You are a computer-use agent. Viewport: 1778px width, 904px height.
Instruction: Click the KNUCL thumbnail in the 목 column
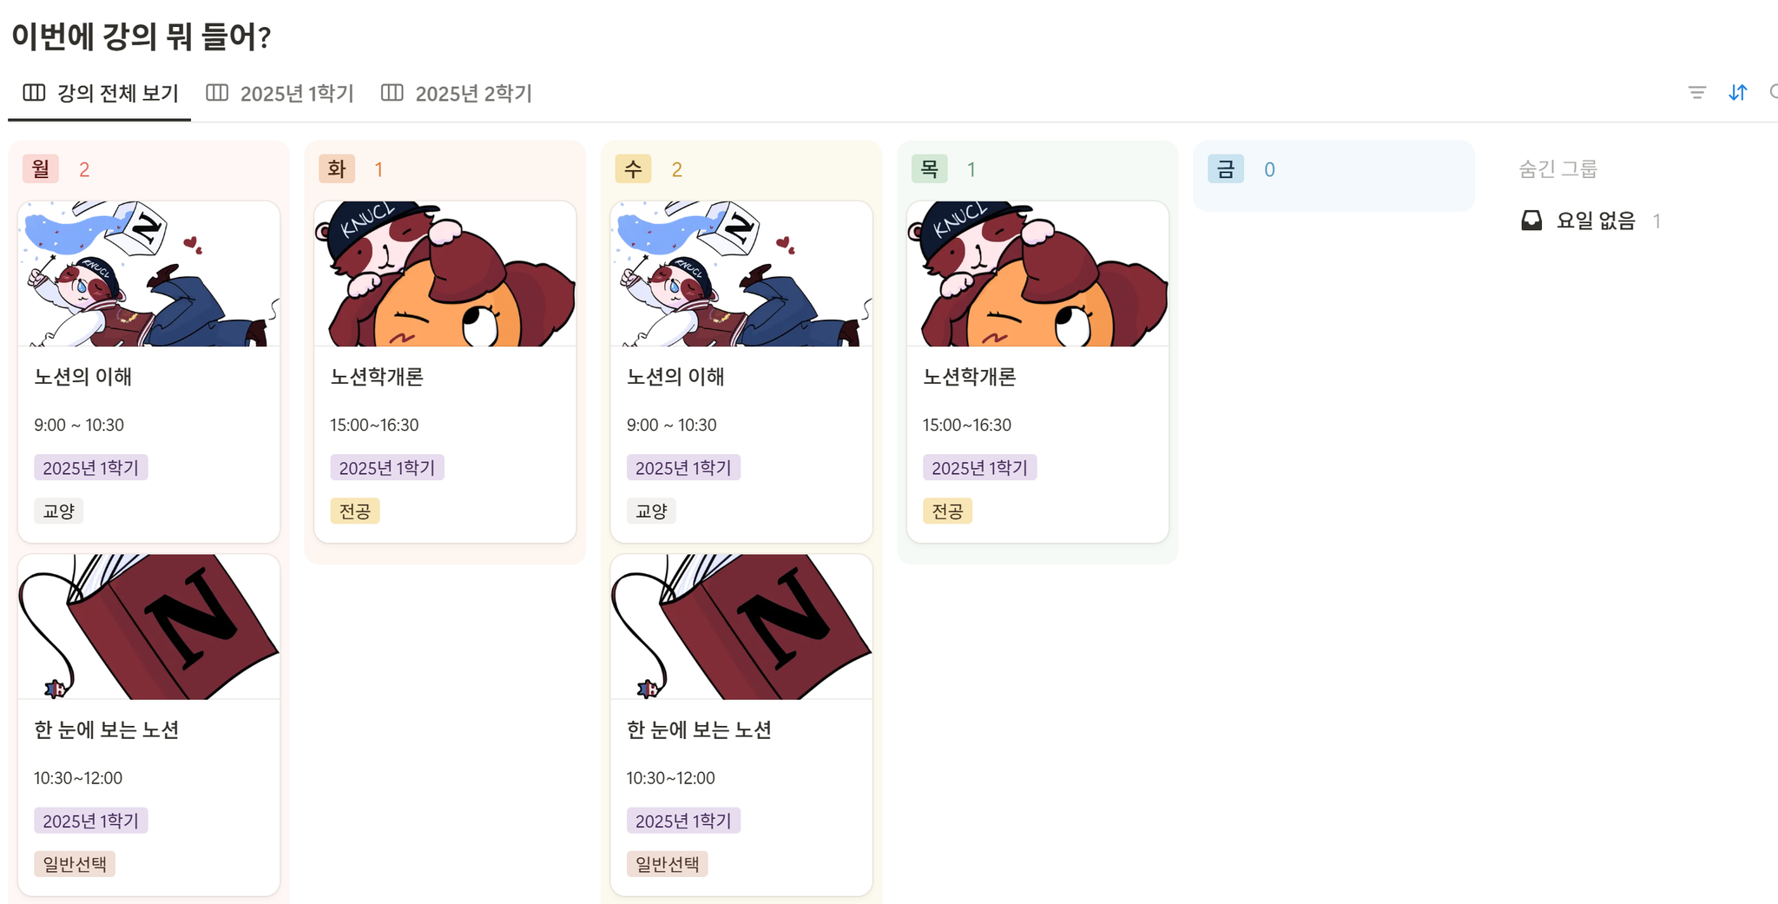pyautogui.click(x=1037, y=274)
